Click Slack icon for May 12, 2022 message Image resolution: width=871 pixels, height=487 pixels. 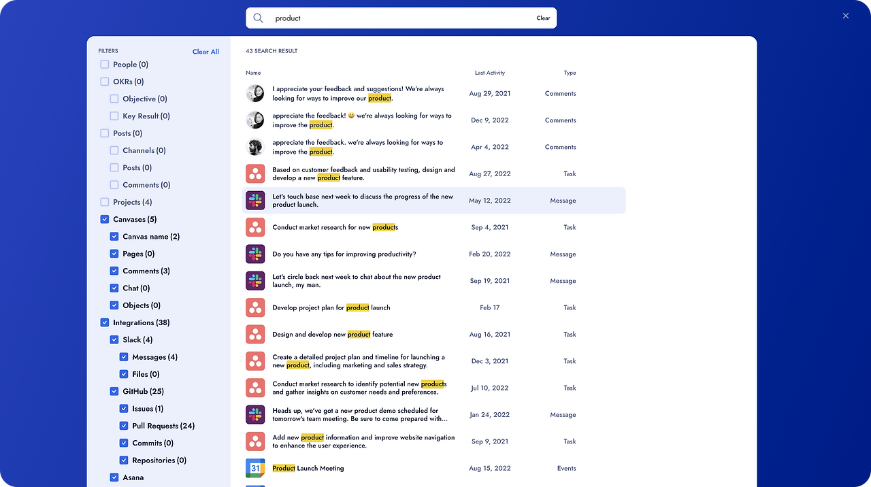tap(255, 201)
